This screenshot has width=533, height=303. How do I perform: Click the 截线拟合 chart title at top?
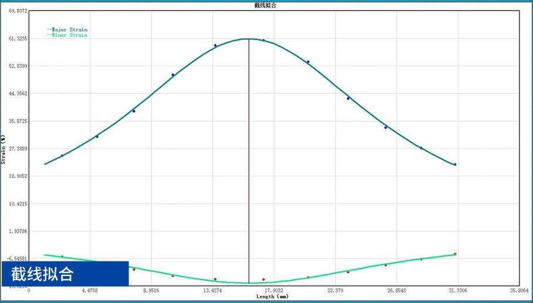point(266,5)
